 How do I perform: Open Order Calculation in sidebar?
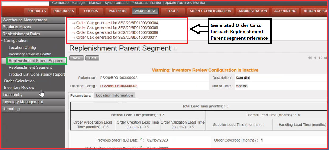click(19, 81)
